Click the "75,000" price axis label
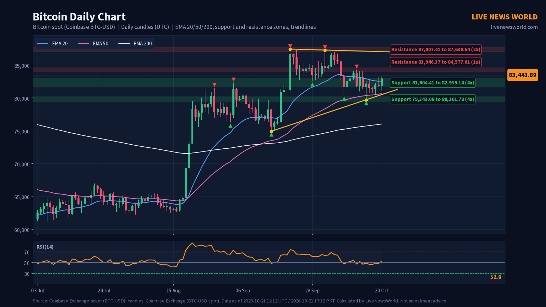Screen dimensions: 546x307 click(x=22, y=131)
